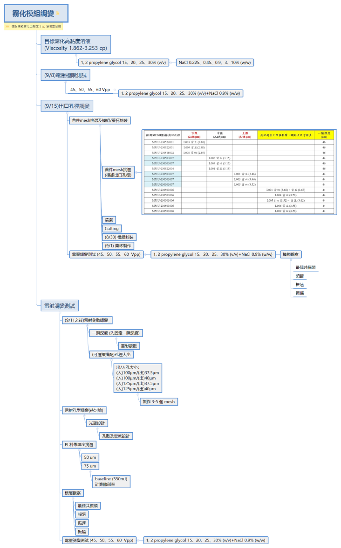The width and height of the screenshot is (341, 548).
Task: Select the (9/8)電壓極限測試 topic
Action: pos(65,75)
